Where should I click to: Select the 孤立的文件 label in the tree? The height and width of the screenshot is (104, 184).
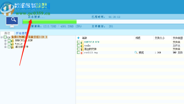point(22,47)
